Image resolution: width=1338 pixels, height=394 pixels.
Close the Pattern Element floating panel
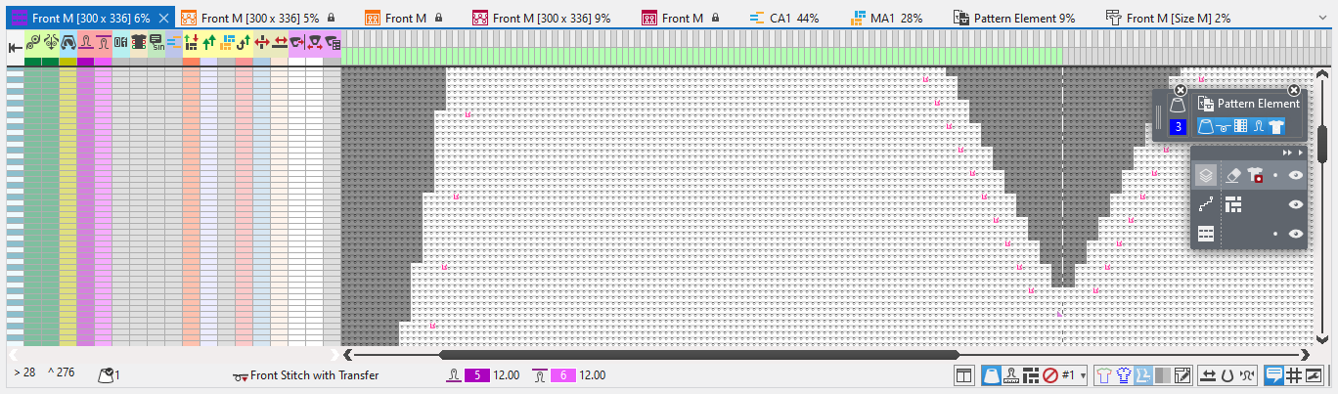pyautogui.click(x=1294, y=90)
